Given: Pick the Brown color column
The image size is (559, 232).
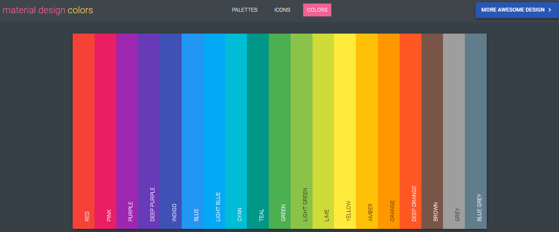Looking at the screenshot, I should click(x=432, y=131).
